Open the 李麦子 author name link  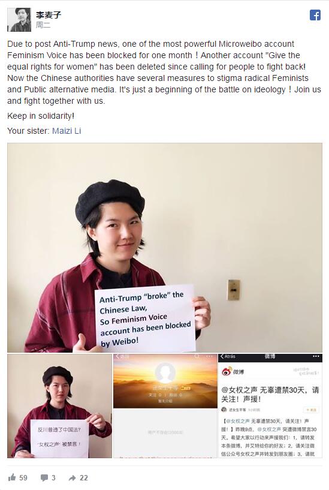click(x=49, y=14)
